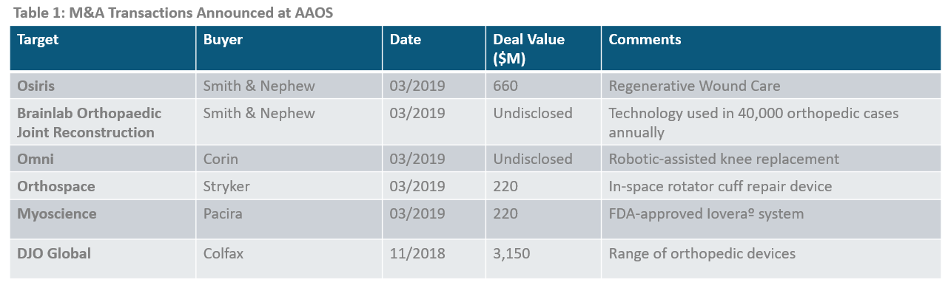Select the DJO Global target cell

click(x=103, y=253)
